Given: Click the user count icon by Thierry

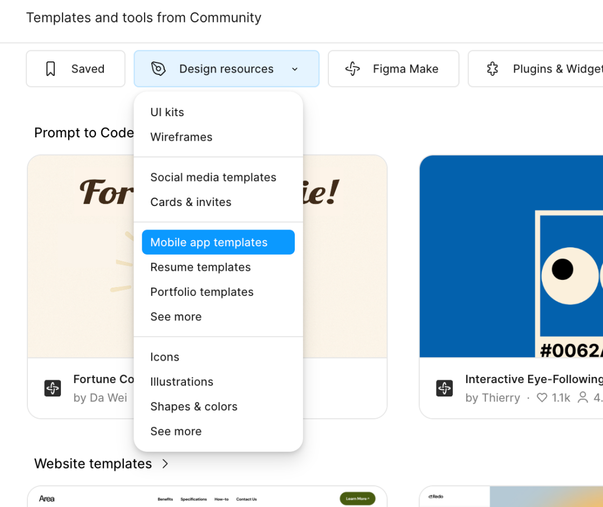Looking at the screenshot, I should tap(583, 398).
